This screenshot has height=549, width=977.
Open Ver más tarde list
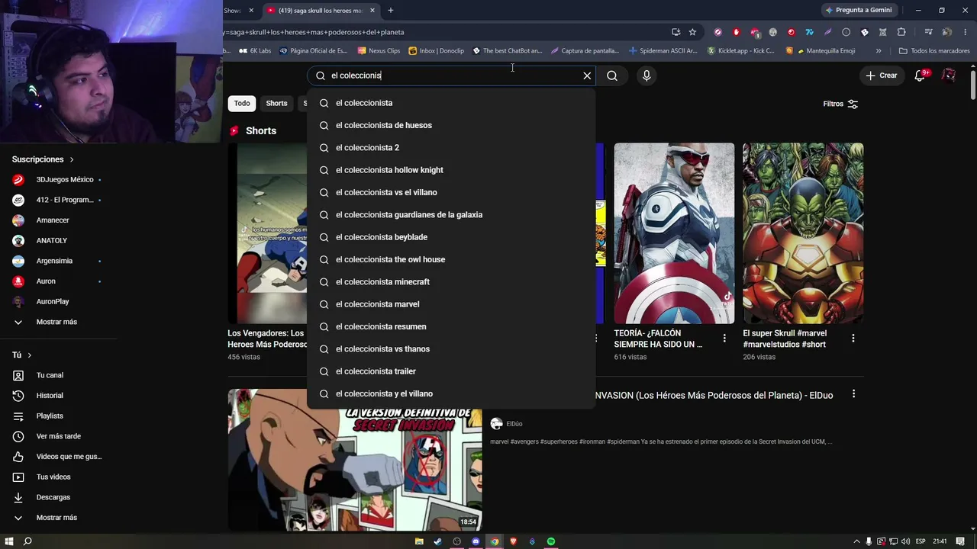point(59,436)
